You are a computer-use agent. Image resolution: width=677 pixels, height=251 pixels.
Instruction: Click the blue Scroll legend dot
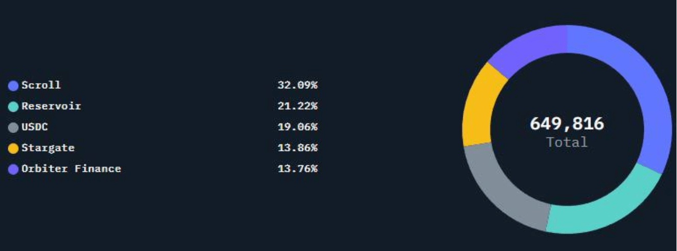(13, 86)
